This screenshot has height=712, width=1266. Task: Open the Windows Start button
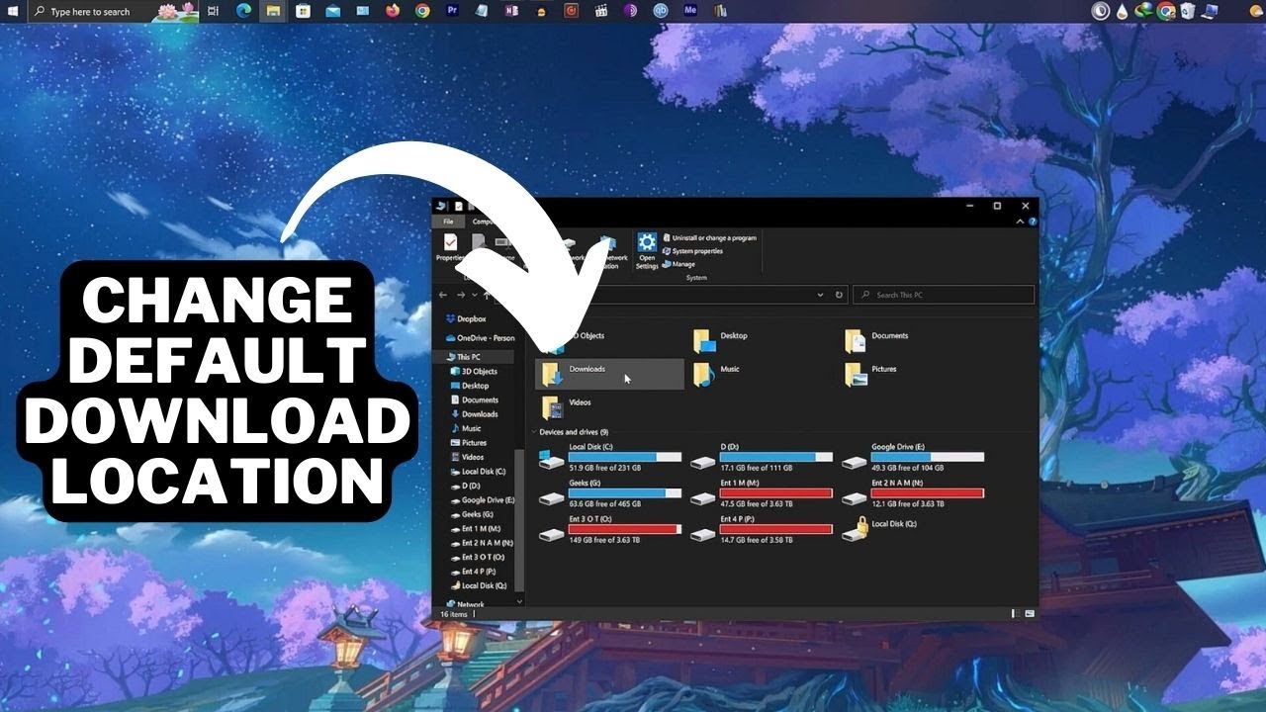click(x=12, y=11)
